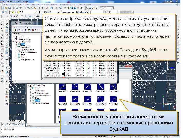Select Размерные стили in the front Explorer tree

point(27,60)
